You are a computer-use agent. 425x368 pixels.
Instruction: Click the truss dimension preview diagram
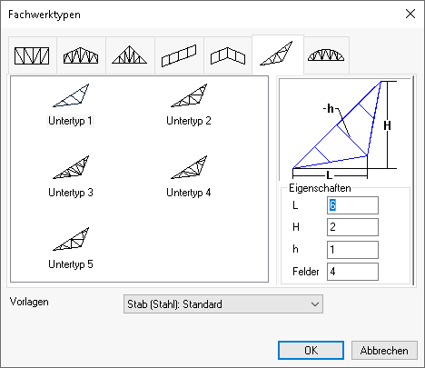[x=345, y=130]
